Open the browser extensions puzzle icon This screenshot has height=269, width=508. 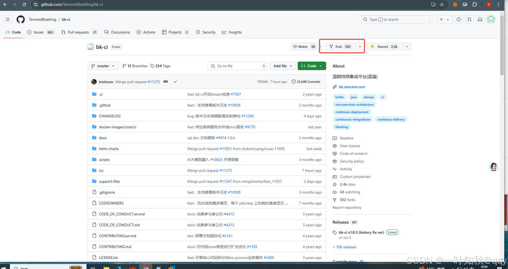click(475, 4)
